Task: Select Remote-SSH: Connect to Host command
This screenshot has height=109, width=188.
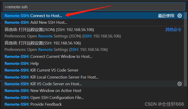Action: coord(92,16)
